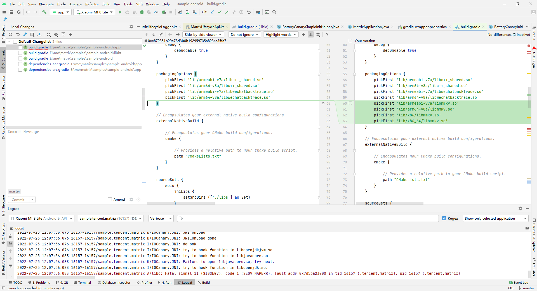Image resolution: width=537 pixels, height=291 pixels.
Task: Check the dependencies-aar.gradle file checkbox
Action: (x=20, y=64)
